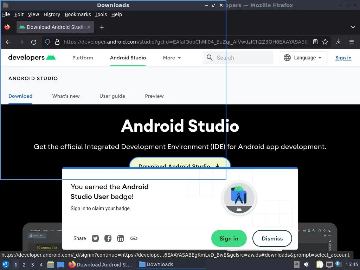Open the Preview sub-tab
Viewport: 360px width, 270px height.
click(x=154, y=96)
